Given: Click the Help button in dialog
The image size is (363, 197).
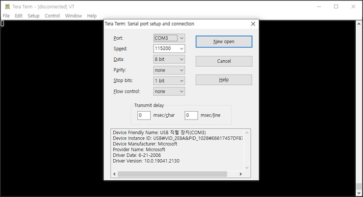Looking at the screenshot, I should (x=224, y=80).
